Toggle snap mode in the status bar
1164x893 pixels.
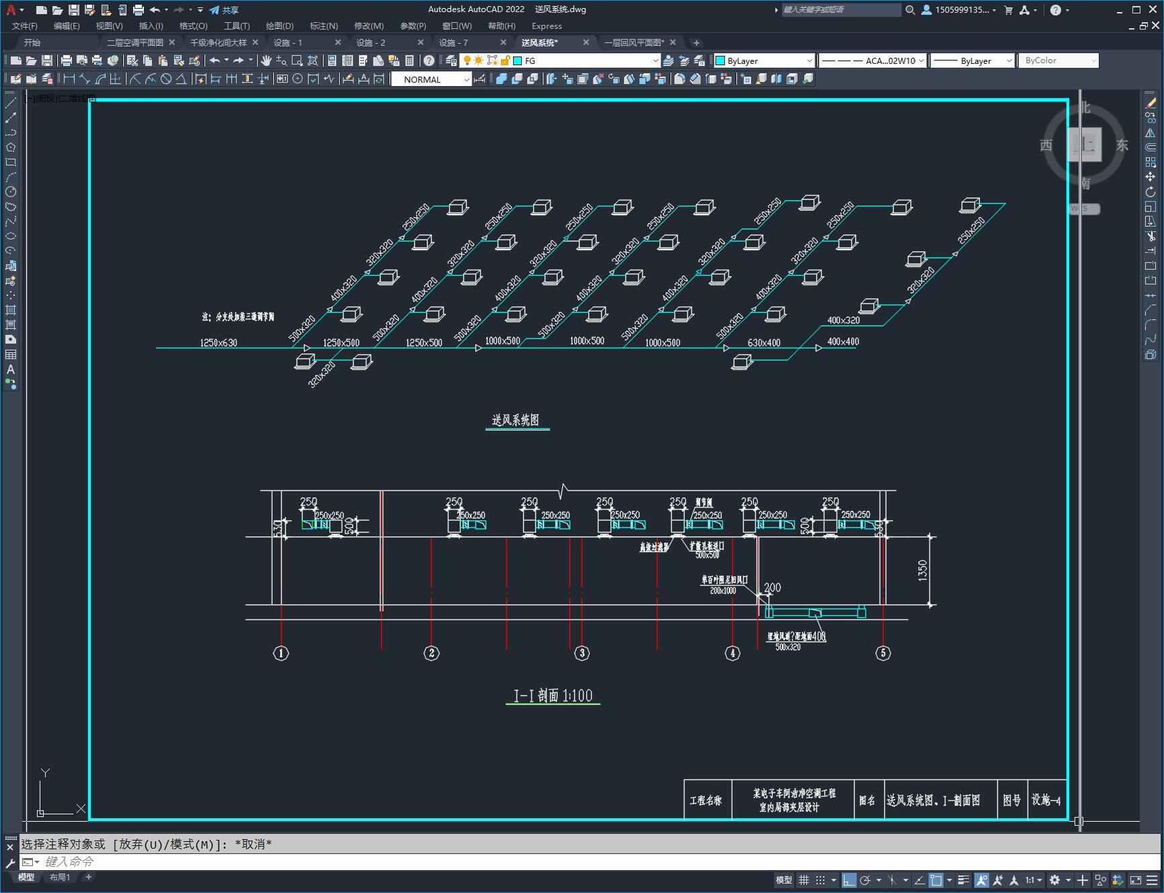tap(820, 880)
